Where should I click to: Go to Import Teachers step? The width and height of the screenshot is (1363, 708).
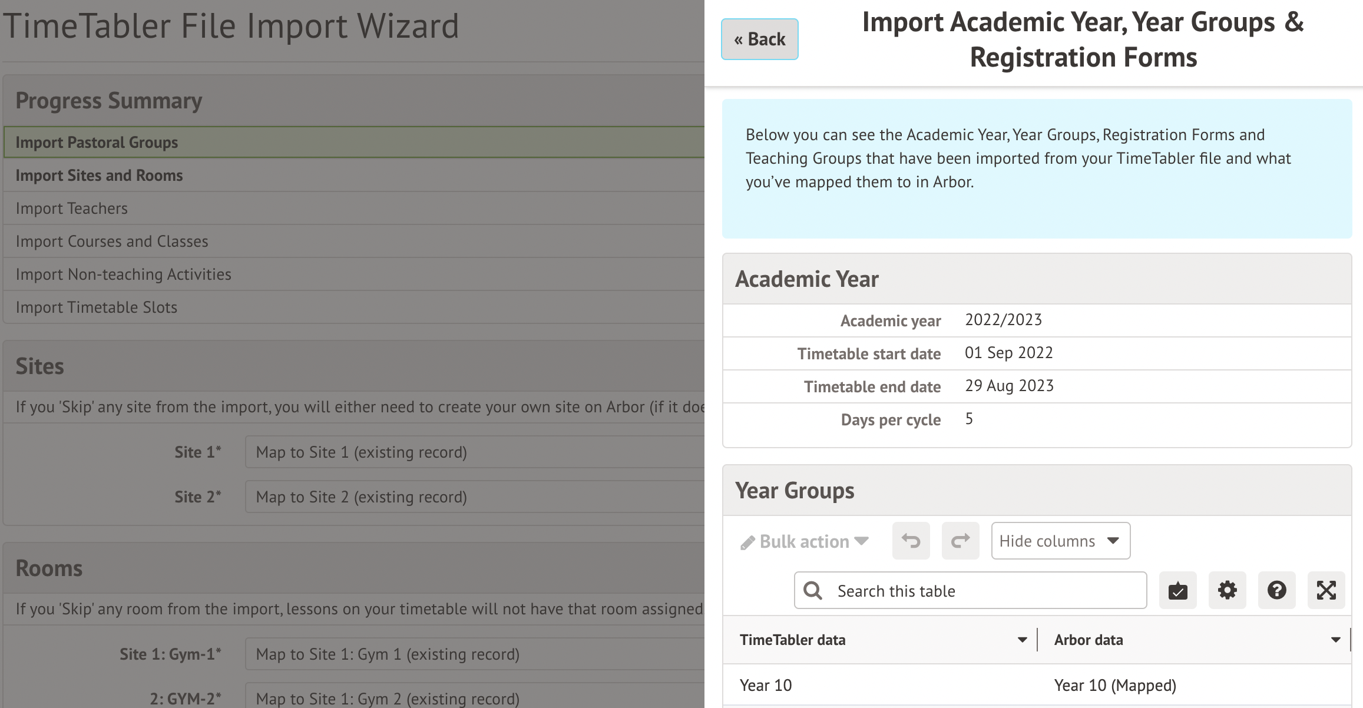pyautogui.click(x=71, y=209)
